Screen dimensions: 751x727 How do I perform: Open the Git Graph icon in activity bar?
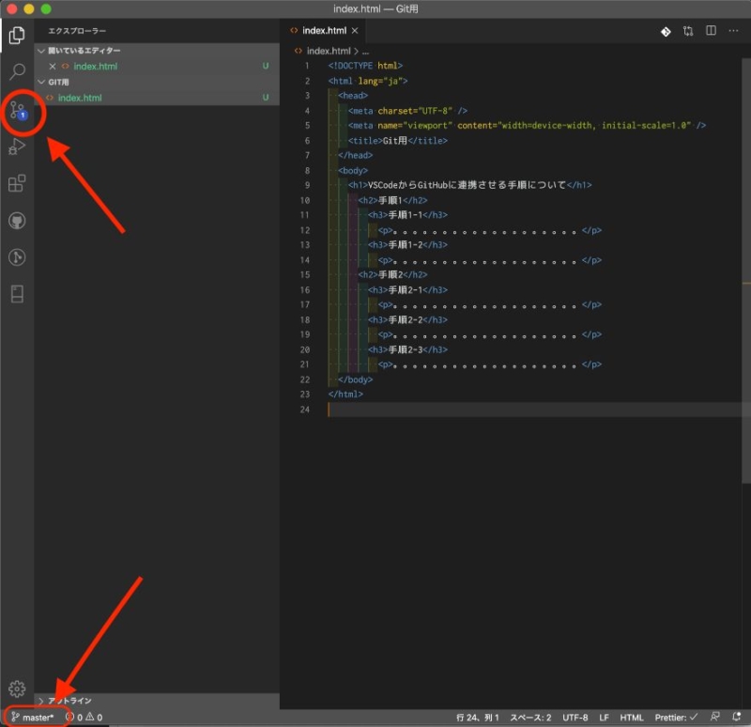pos(17,257)
